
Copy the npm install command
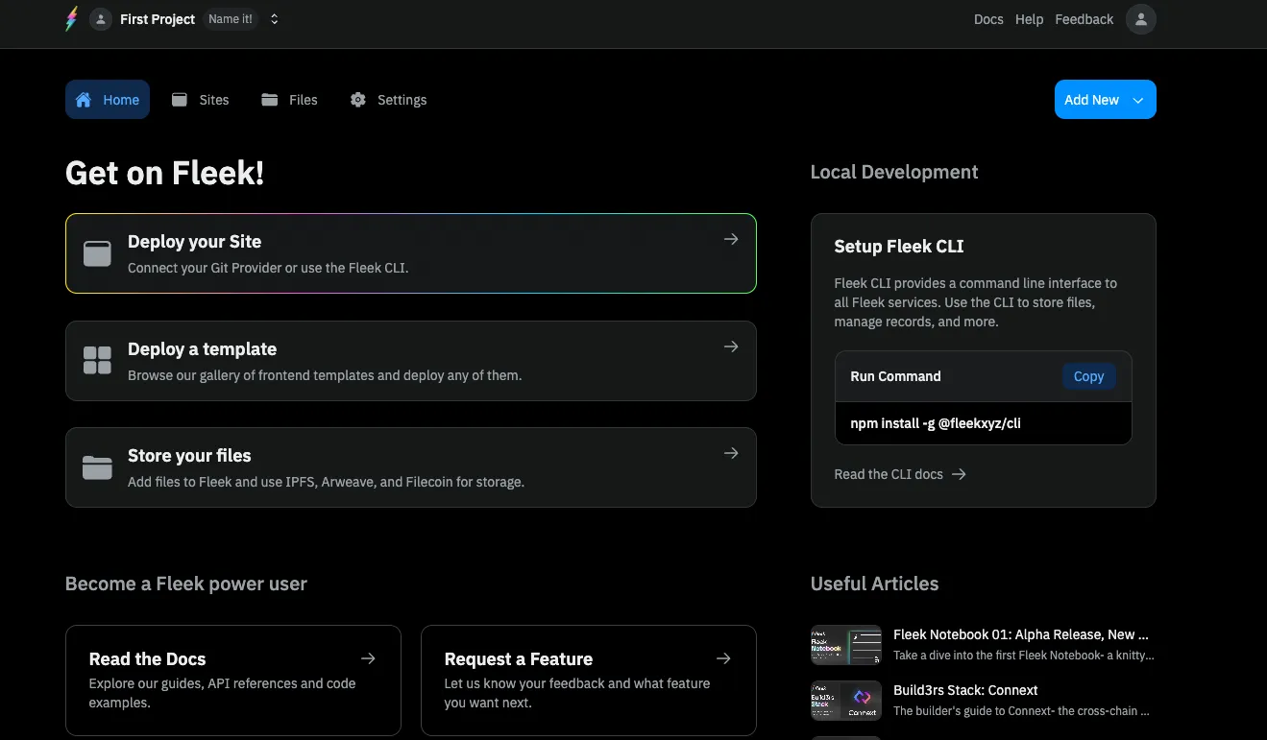[1088, 376]
